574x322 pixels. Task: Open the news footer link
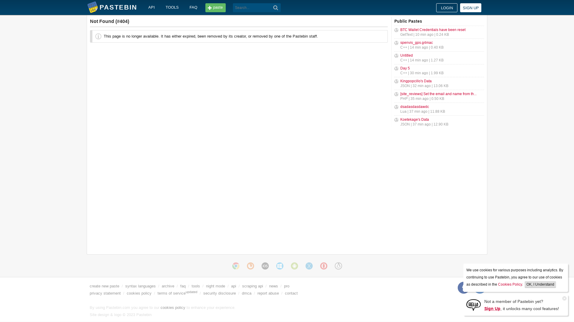tap(274, 286)
